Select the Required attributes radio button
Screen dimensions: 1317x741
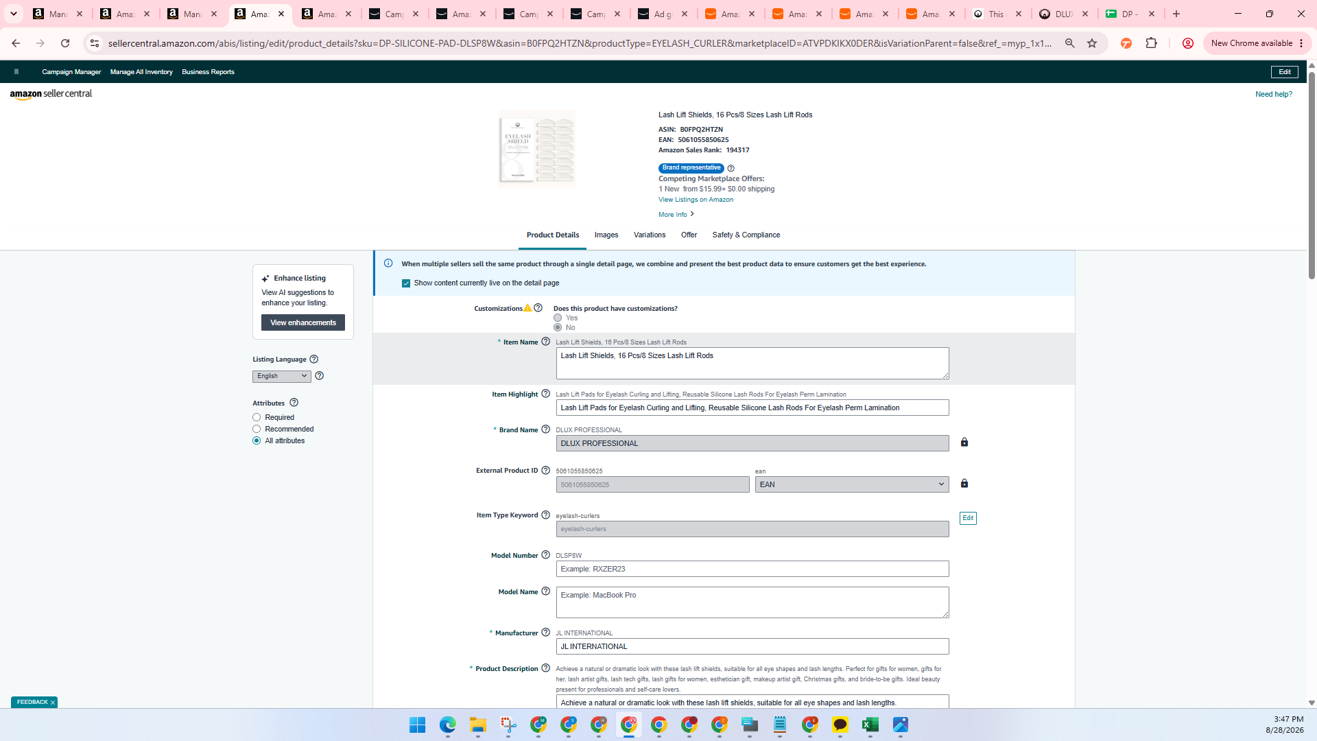pyautogui.click(x=257, y=417)
